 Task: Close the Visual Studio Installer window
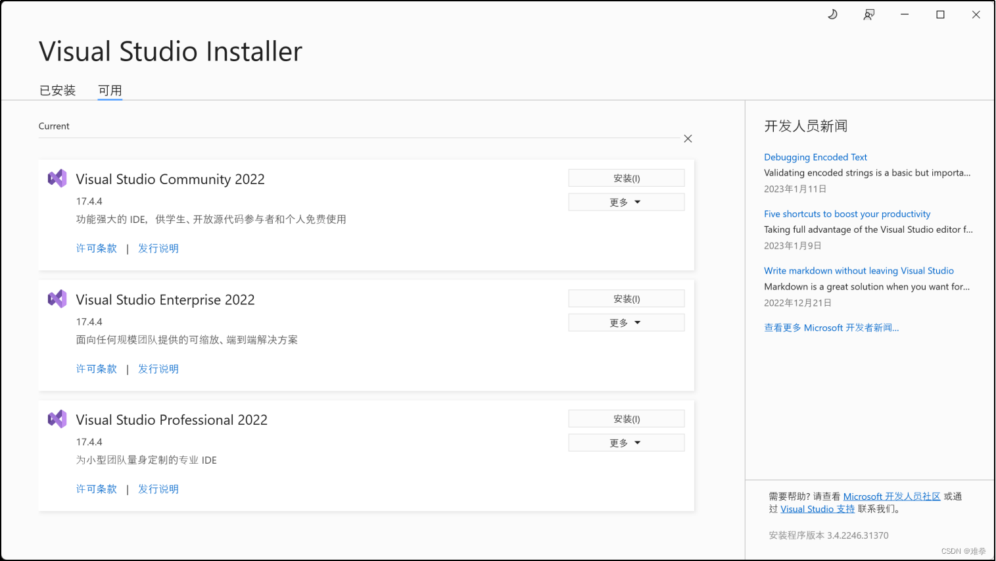point(976,14)
